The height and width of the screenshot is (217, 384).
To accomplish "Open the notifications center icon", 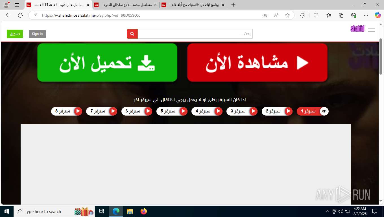I will point(375,211).
